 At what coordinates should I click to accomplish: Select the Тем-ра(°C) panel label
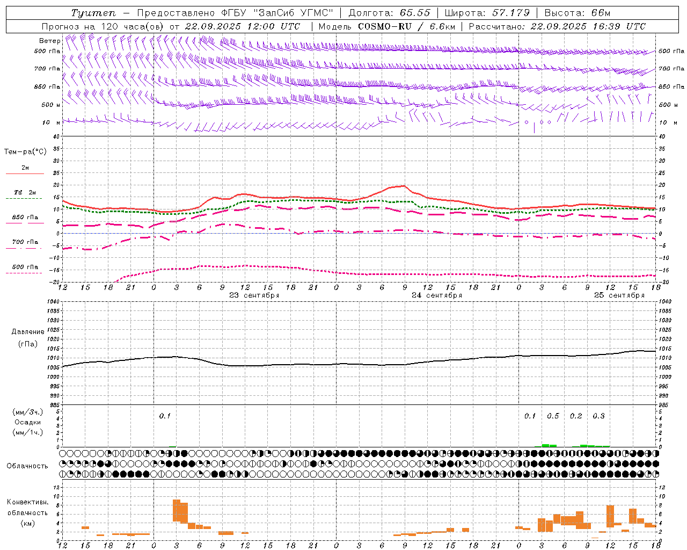click(x=25, y=151)
